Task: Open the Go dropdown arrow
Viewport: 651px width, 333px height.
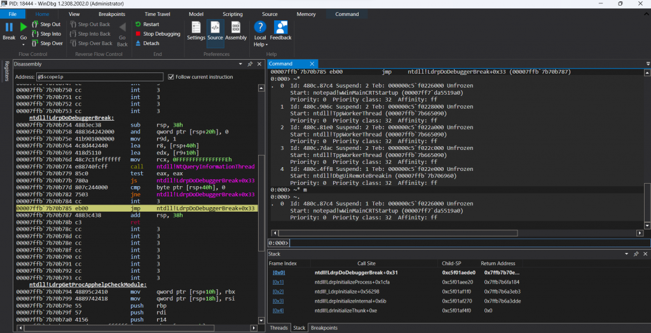Action: click(x=24, y=44)
